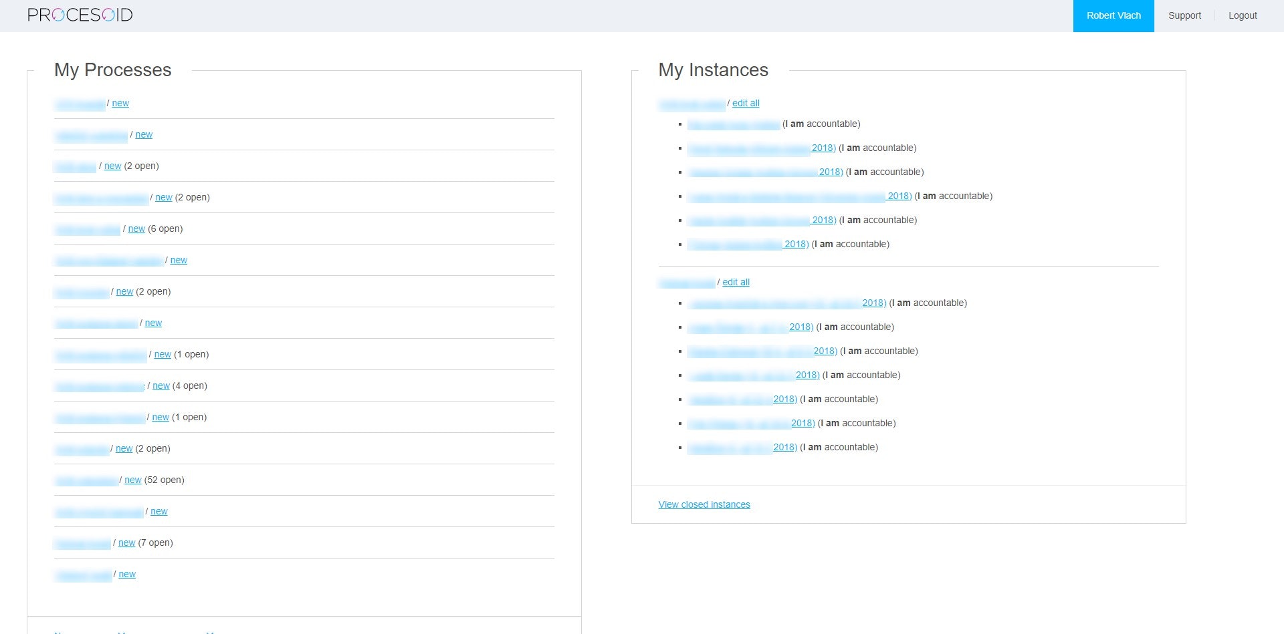1284x634 pixels.
Task: Click new link beside (4 open)
Action: pyautogui.click(x=161, y=385)
